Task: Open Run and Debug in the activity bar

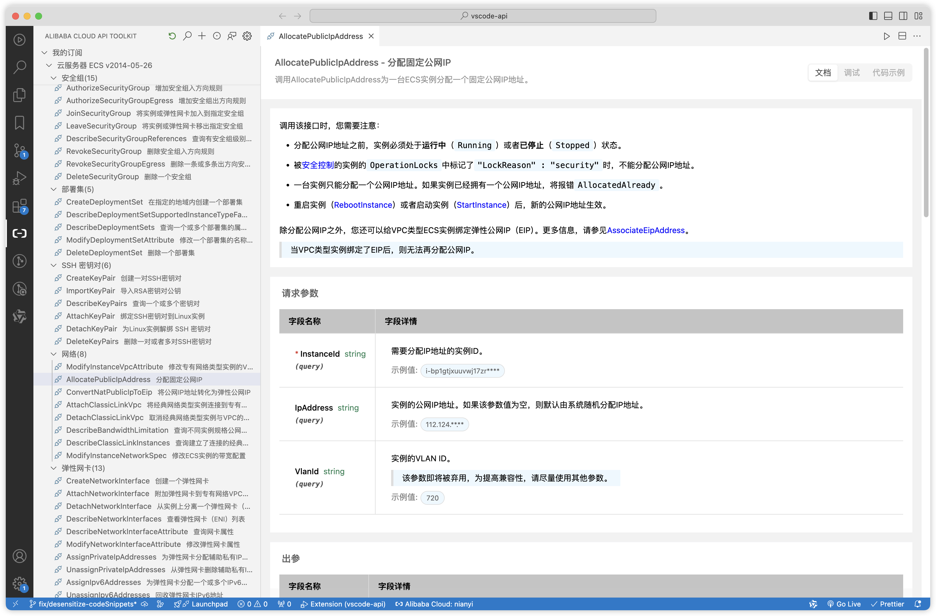Action: click(19, 178)
